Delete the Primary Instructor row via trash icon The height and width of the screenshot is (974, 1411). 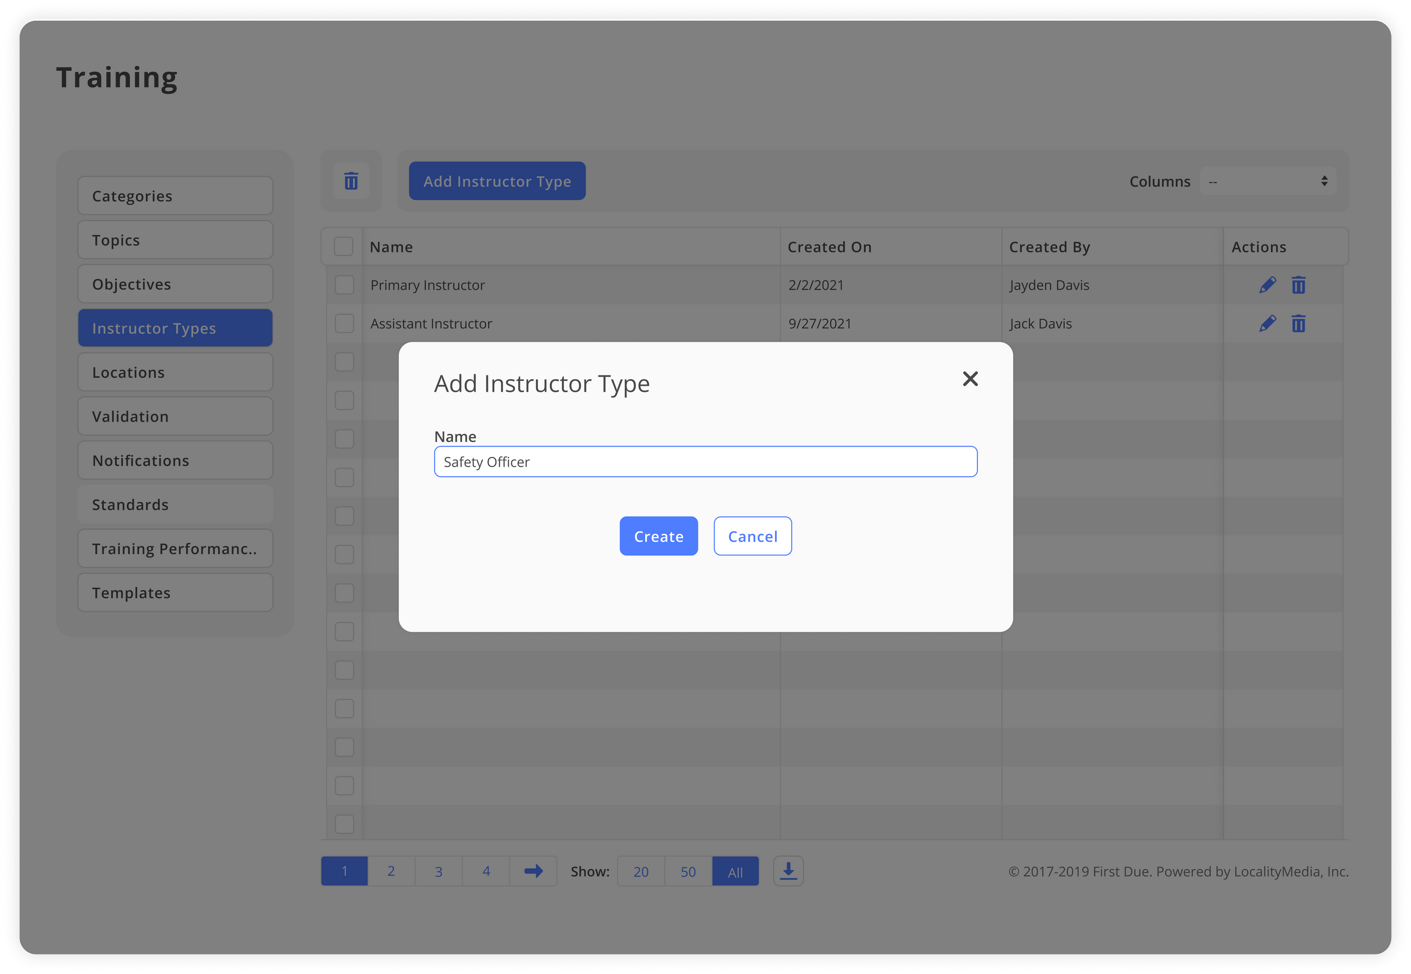[x=1299, y=284]
